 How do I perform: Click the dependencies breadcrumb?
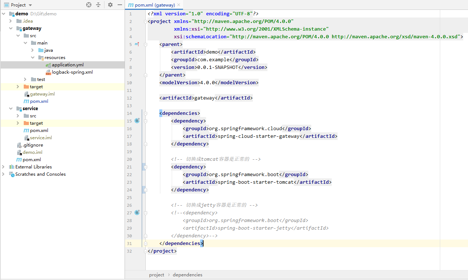187,275
